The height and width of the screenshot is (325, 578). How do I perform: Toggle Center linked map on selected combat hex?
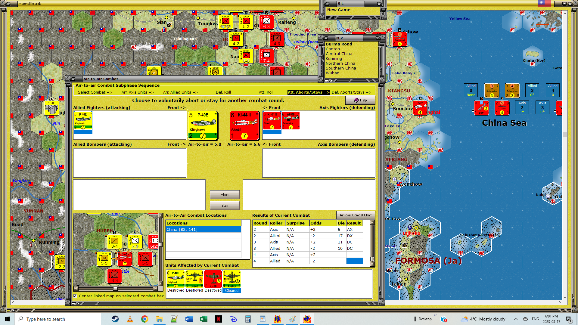click(x=75, y=296)
